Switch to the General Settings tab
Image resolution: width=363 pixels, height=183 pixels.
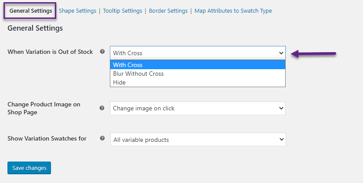coord(31,11)
